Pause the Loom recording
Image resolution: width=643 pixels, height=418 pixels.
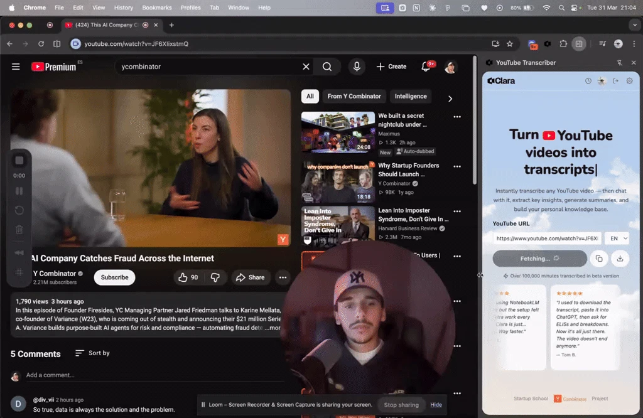[19, 191]
